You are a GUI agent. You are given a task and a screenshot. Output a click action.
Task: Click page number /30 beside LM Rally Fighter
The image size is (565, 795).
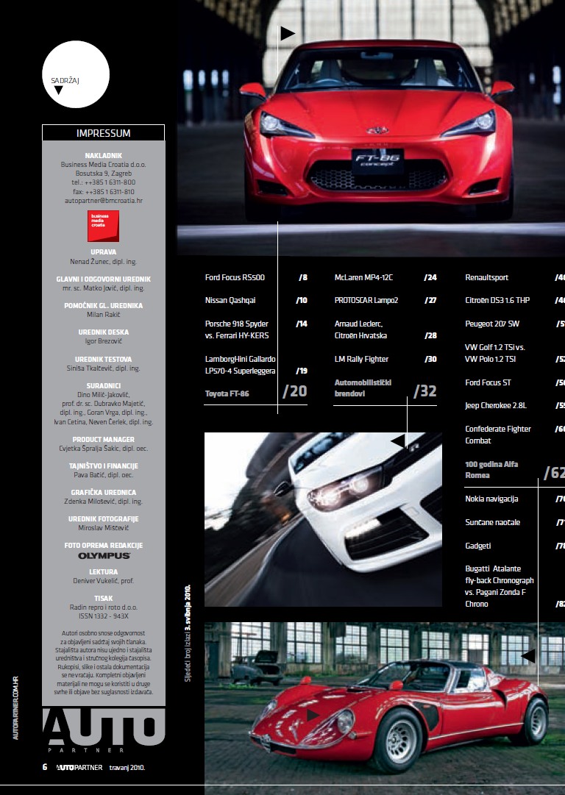point(430,359)
